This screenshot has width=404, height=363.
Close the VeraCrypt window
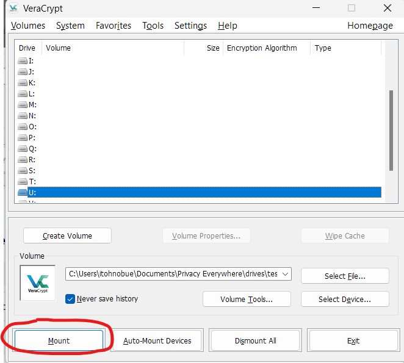tap(388, 8)
